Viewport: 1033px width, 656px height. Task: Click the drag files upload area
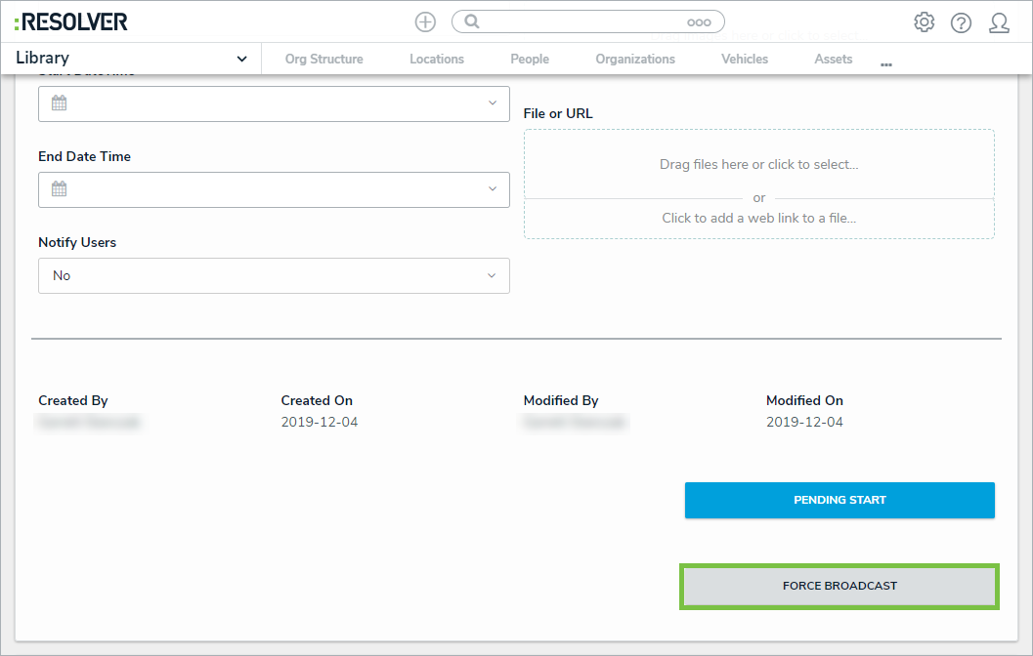click(758, 164)
